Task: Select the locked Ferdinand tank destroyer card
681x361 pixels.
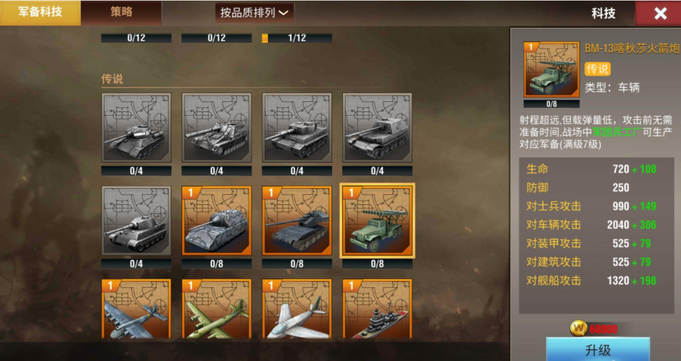Action: tap(377, 128)
